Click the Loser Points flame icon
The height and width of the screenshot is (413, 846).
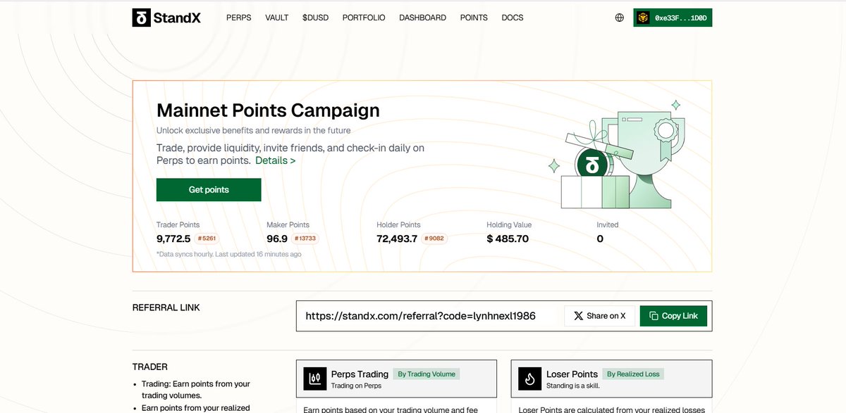529,378
